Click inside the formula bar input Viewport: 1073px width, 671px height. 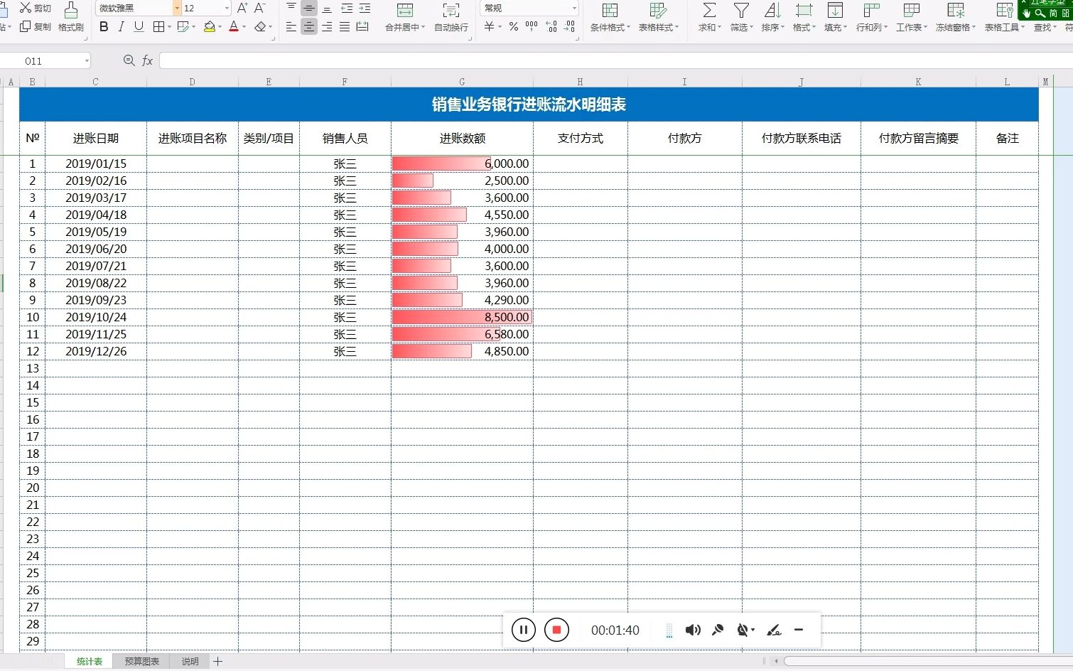point(615,60)
